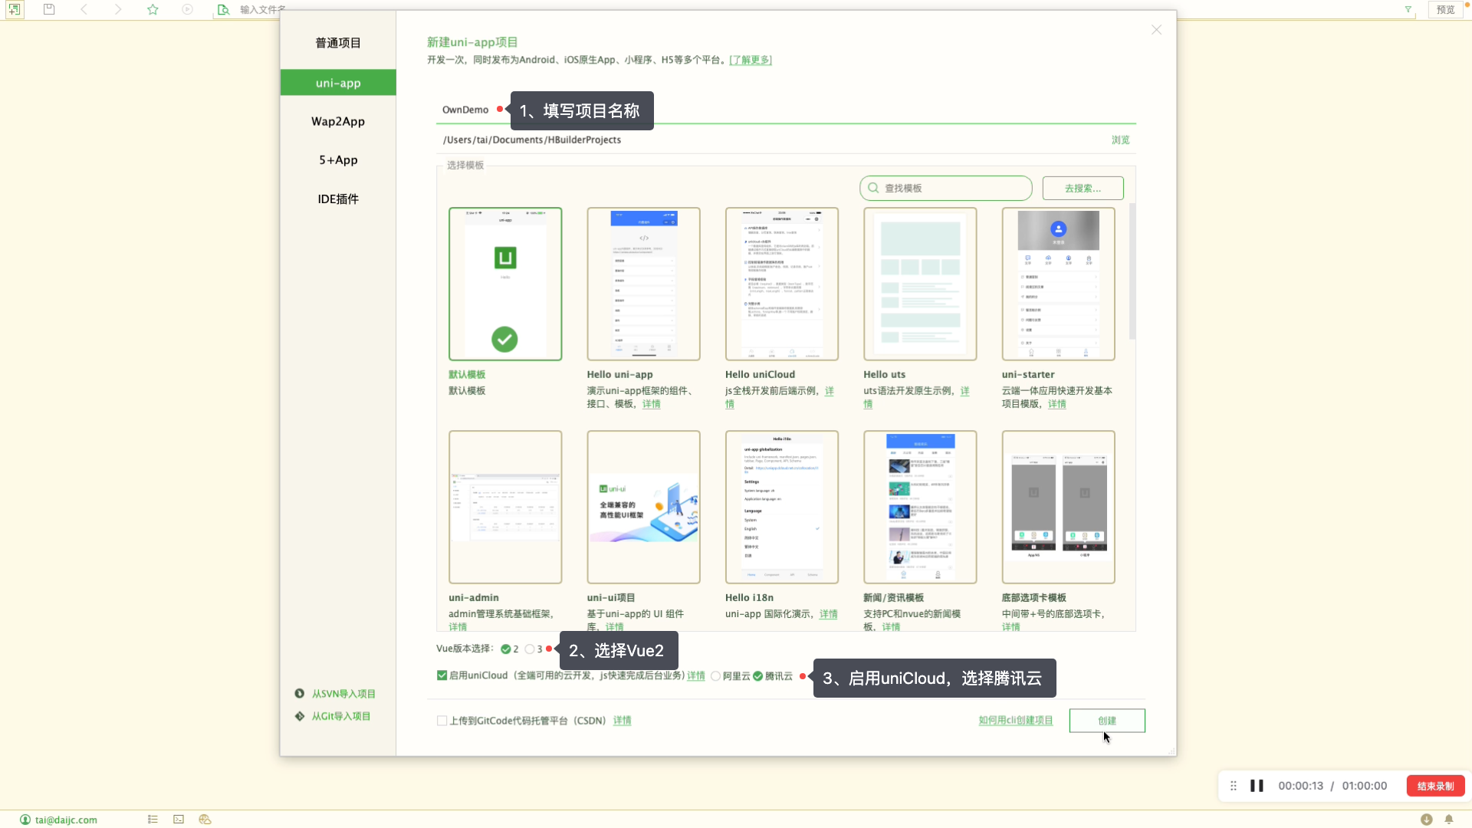Viewport: 1472px width, 828px height.
Task: Open 详情 link for Hello i18n
Action: 828,614
